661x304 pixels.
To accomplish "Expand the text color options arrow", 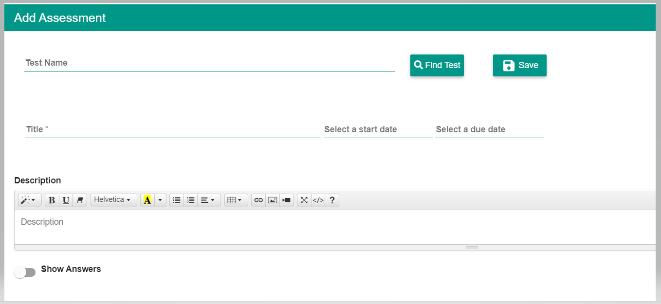I will [x=160, y=200].
